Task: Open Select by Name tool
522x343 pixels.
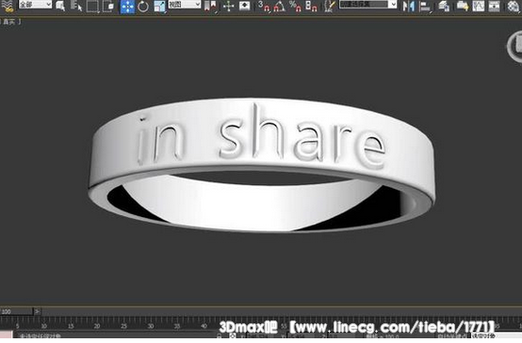Action: (76, 6)
